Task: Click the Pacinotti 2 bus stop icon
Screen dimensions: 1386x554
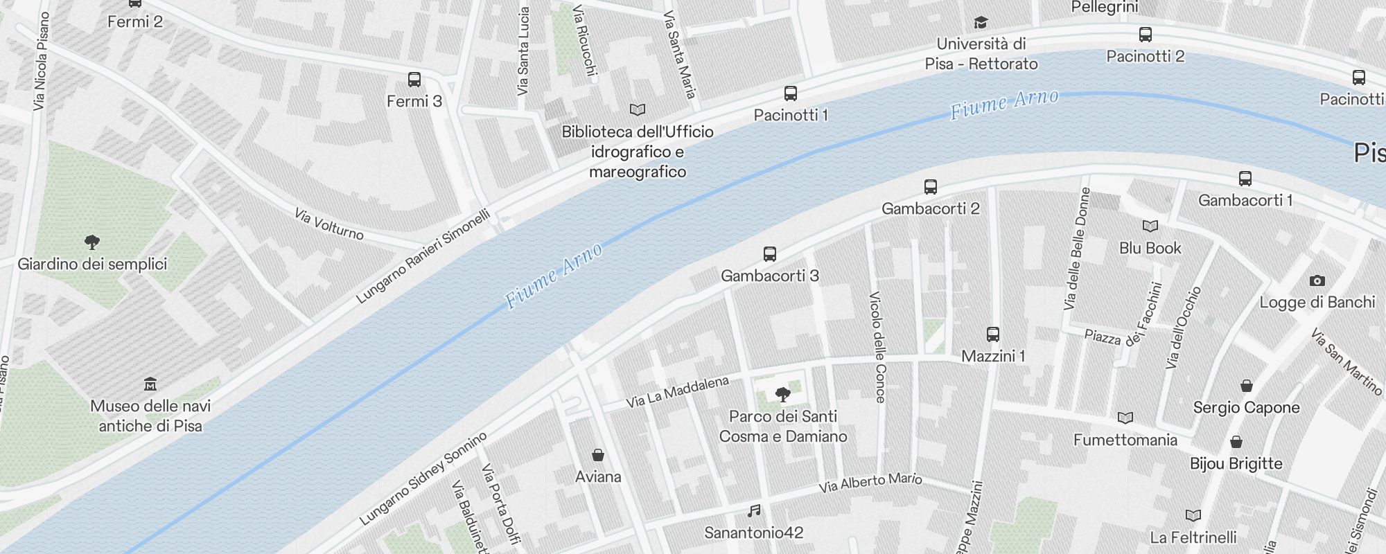Action: pyautogui.click(x=1146, y=35)
